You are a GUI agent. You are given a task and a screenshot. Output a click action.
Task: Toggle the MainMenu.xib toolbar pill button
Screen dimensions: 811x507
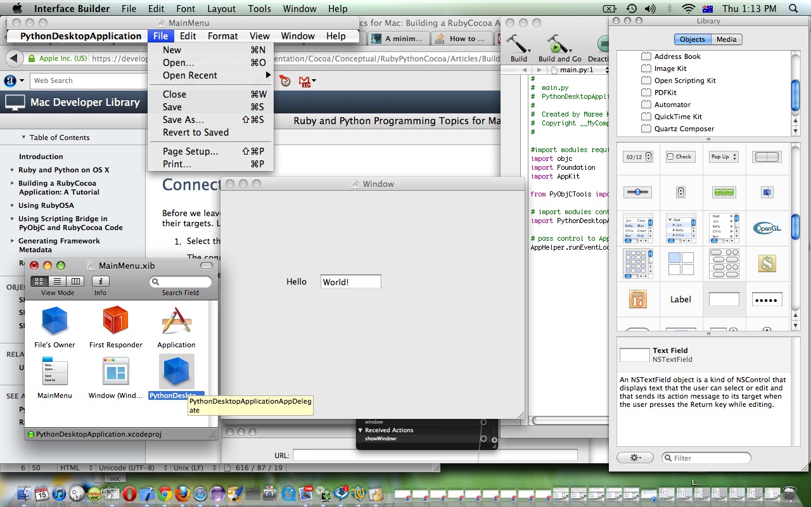[207, 266]
